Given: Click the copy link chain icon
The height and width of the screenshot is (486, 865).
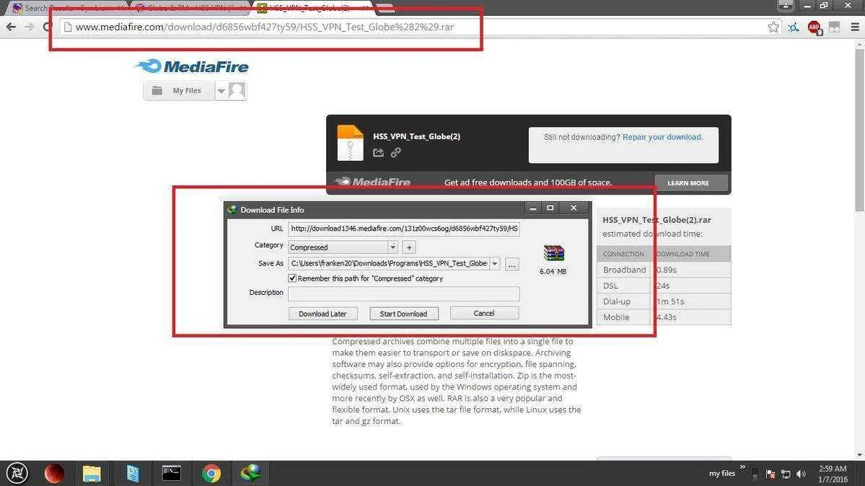Looking at the screenshot, I should coord(395,153).
